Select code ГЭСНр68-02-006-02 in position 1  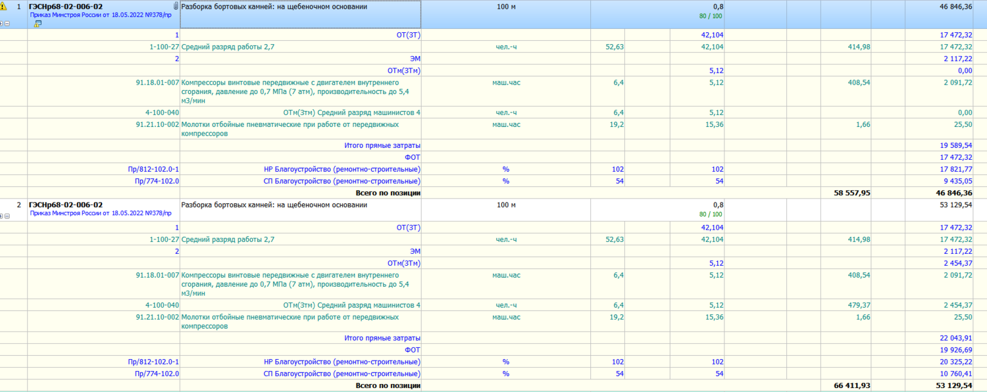coord(66,7)
